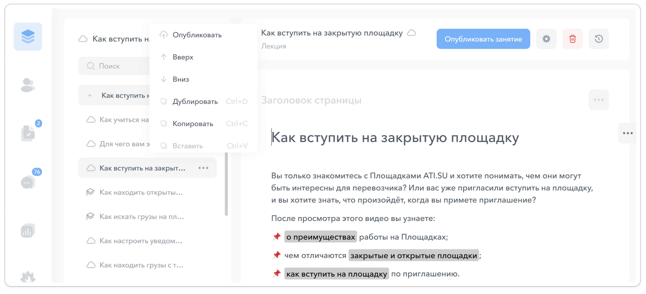
Task: Open the users section in sidebar
Action: pyautogui.click(x=28, y=85)
